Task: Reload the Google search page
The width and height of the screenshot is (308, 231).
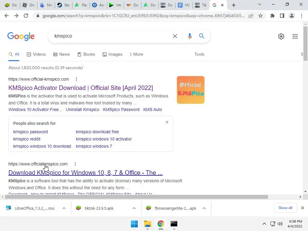Action: (x=26, y=16)
